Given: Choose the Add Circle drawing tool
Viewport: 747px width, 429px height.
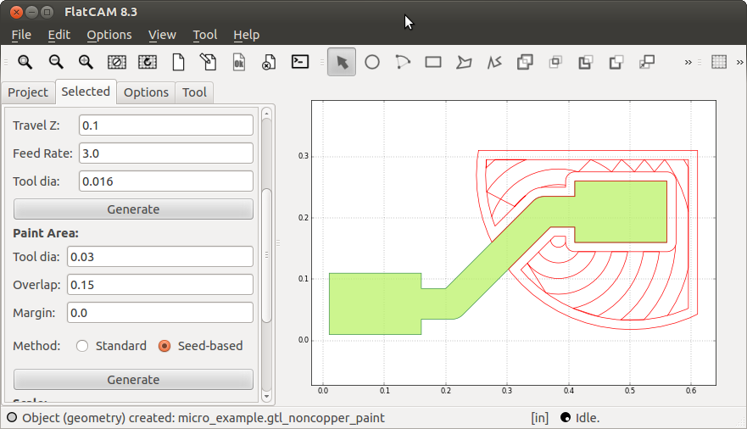Looking at the screenshot, I should (x=372, y=62).
